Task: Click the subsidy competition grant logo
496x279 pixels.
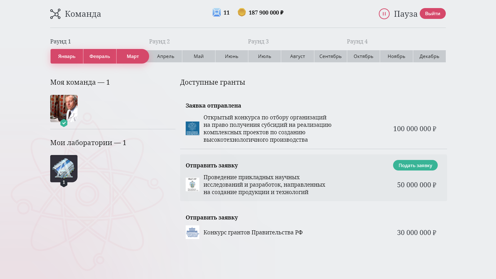Action: point(192,128)
